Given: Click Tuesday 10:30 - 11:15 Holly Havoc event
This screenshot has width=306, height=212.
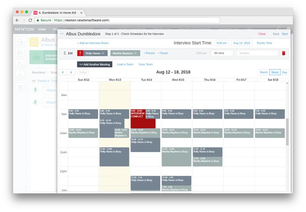Looking at the screenshot, I should (145, 145).
